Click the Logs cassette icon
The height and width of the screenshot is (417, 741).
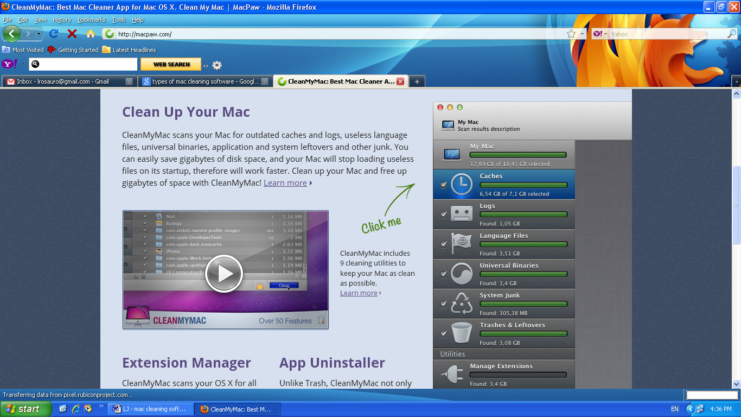462,214
